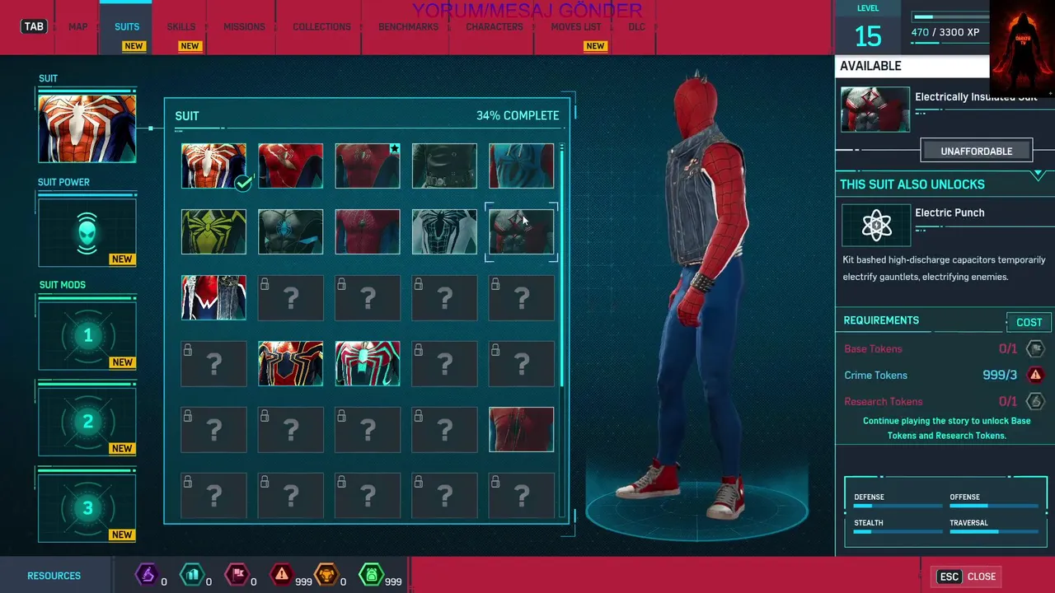Screen dimensions: 1055x593
Task: Select the classic red suit in second row
Action: [368, 231]
